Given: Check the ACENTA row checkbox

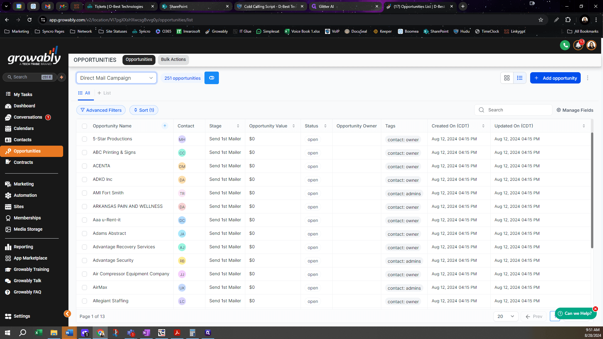Looking at the screenshot, I should (84, 166).
